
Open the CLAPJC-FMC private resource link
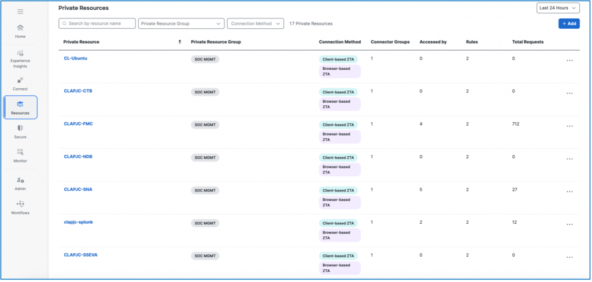click(x=78, y=124)
